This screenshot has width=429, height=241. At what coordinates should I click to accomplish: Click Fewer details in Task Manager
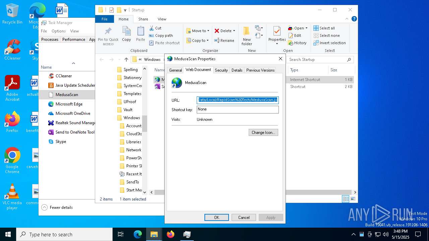coord(57,208)
